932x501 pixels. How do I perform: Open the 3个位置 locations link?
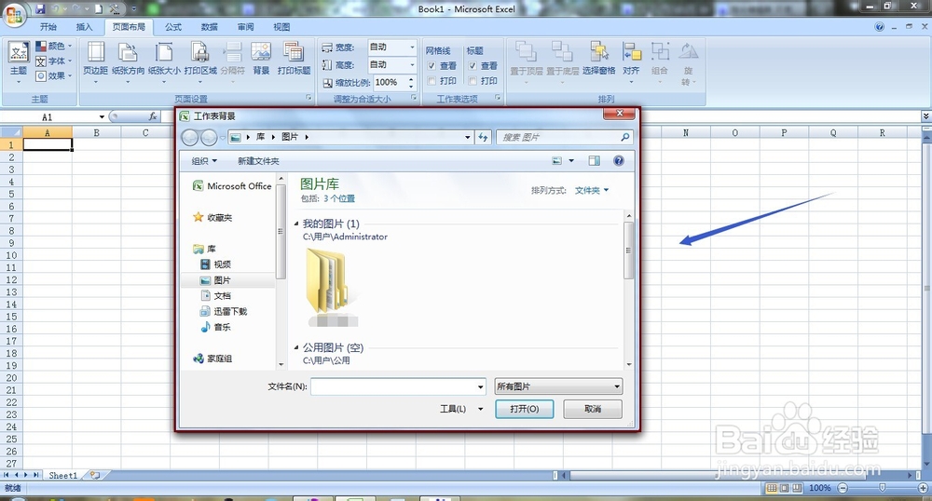pyautogui.click(x=339, y=198)
